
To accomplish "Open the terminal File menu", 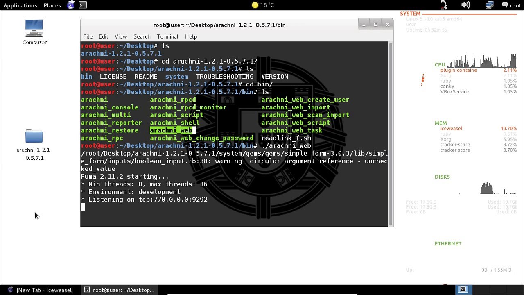I will pyautogui.click(x=88, y=36).
